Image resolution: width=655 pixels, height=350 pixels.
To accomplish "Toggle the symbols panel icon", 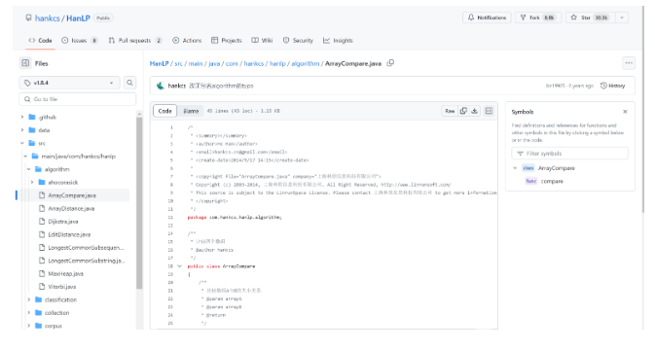I will tap(489, 111).
